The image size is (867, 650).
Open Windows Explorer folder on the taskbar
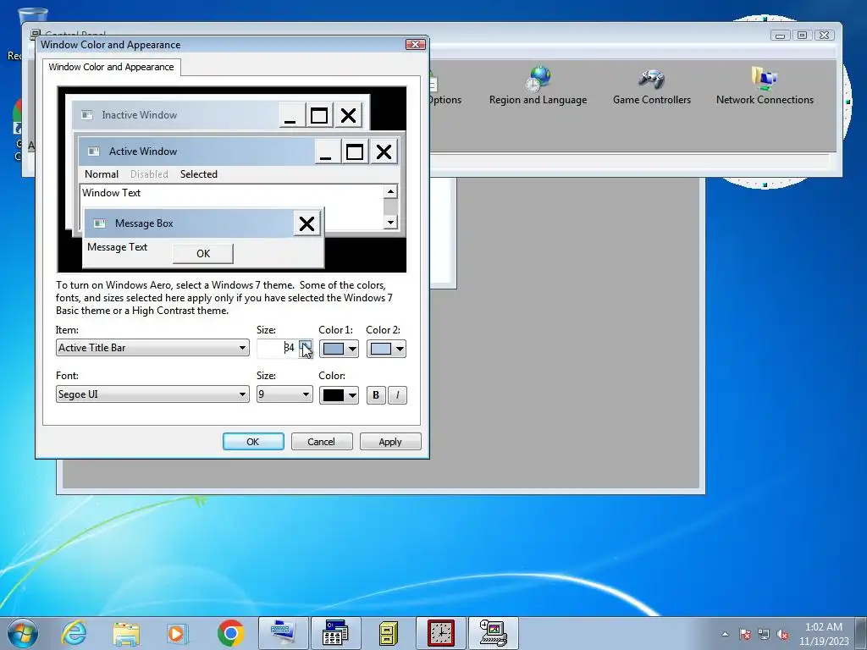[x=126, y=633]
